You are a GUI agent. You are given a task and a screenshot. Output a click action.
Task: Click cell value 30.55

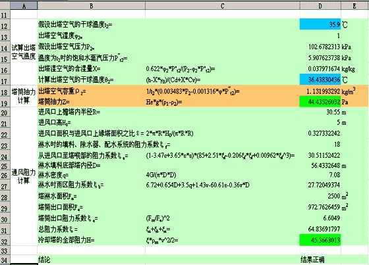pyautogui.click(x=333, y=112)
